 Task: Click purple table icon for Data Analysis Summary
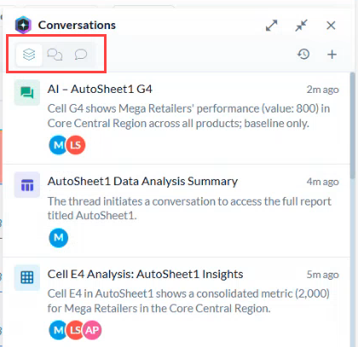coord(27,185)
